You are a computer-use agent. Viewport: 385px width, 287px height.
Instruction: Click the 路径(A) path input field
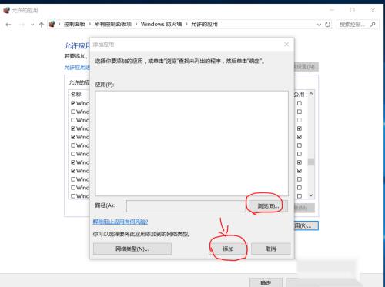(x=186, y=206)
